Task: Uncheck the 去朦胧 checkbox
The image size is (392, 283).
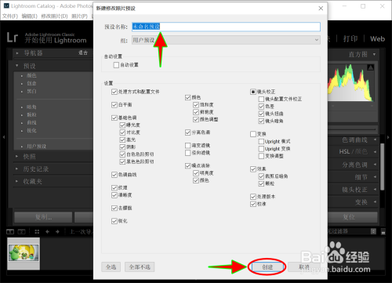Action: point(114,208)
